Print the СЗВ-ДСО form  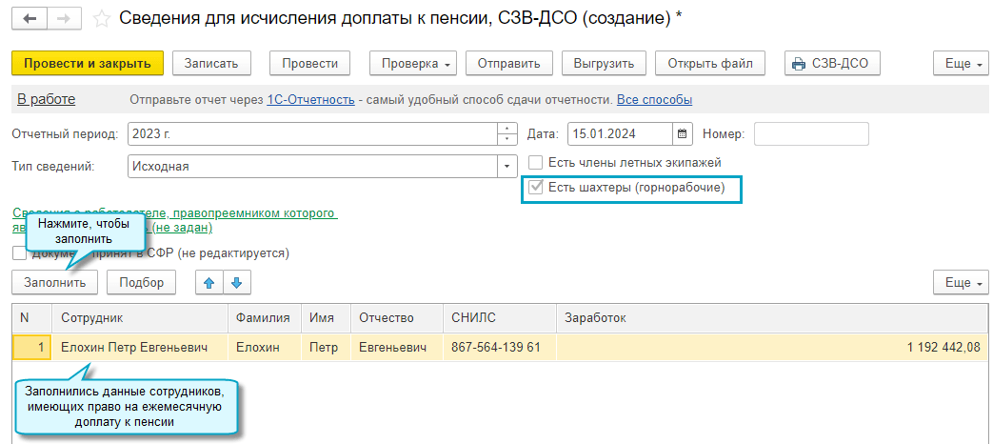[x=832, y=63]
